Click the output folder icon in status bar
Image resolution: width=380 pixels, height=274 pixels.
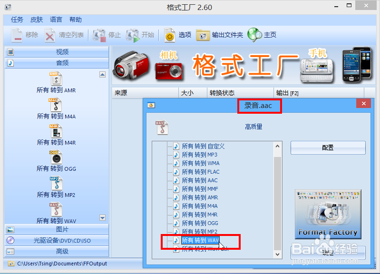11,264
